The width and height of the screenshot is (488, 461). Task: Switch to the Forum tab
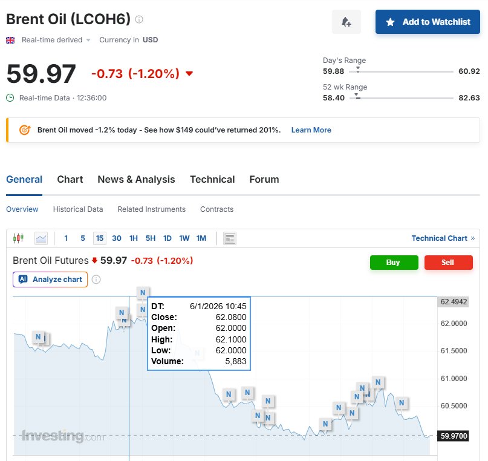[x=264, y=179]
